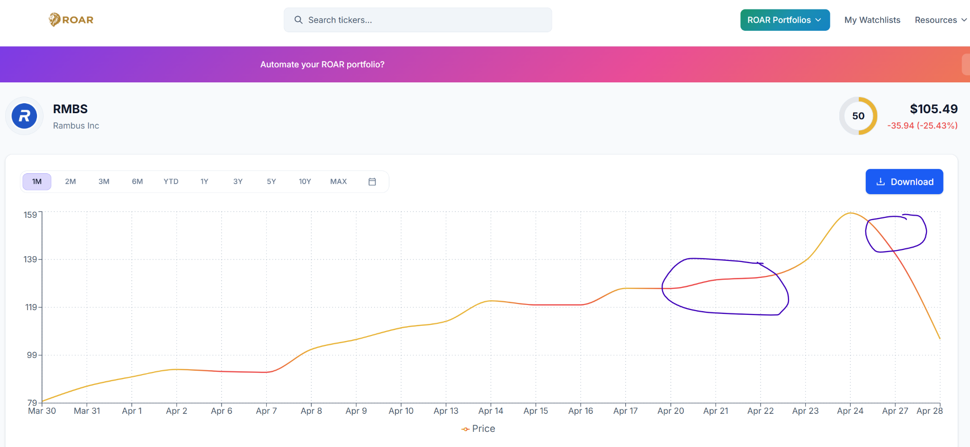Click the score 50 gauge ring
This screenshot has width=970, height=447.
858,116
